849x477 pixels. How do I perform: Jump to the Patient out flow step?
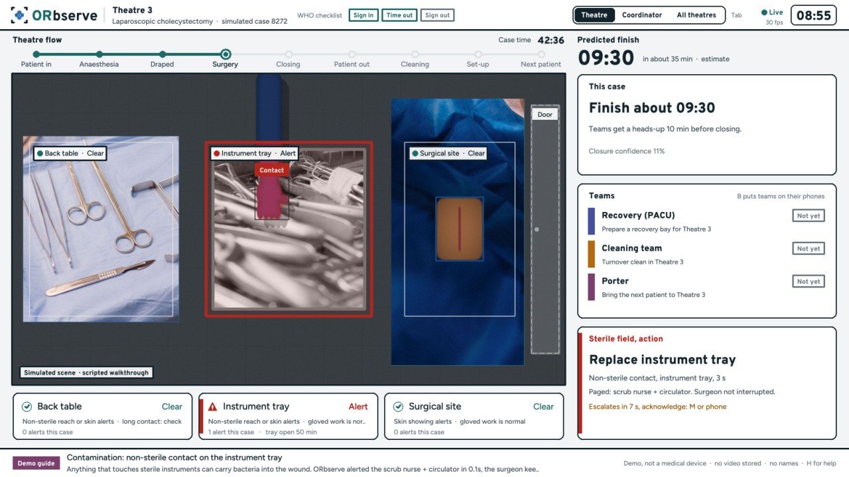[x=352, y=59]
